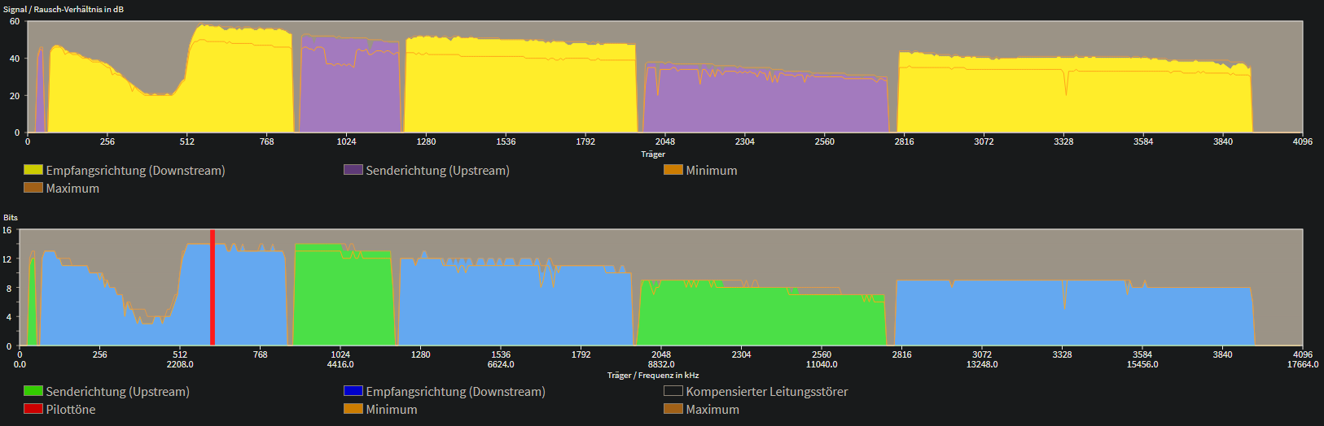The height and width of the screenshot is (426, 1324).
Task: Click the '20' value on the dB axis
Action: click(15, 95)
